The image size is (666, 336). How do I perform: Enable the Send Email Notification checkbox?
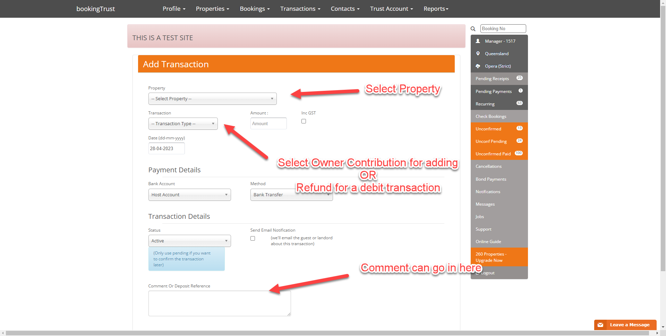pyautogui.click(x=253, y=239)
